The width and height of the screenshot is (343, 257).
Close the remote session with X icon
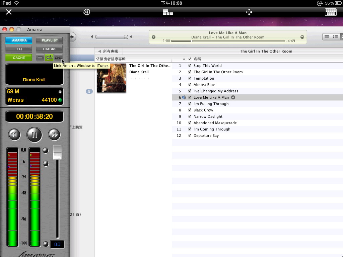pos(9,12)
